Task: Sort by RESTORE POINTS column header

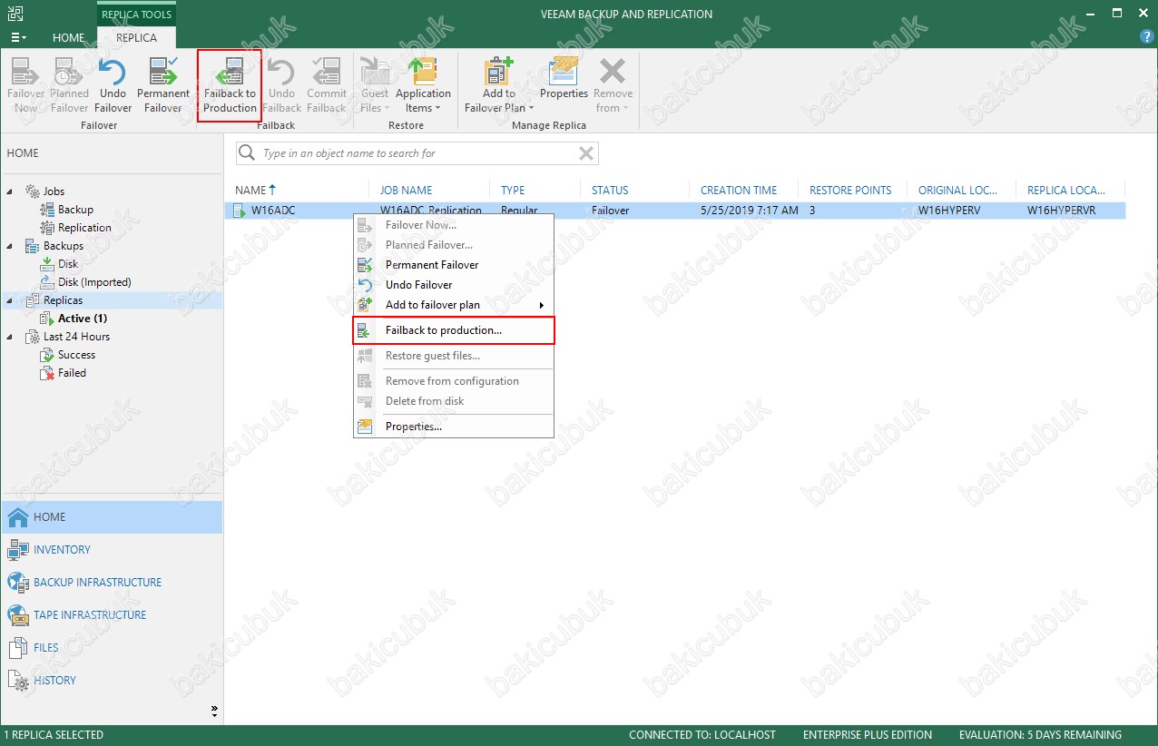Action: [x=850, y=191]
